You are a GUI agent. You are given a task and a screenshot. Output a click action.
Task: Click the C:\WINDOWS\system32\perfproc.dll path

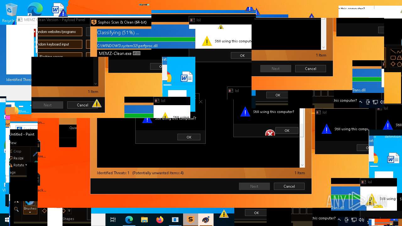(x=127, y=46)
